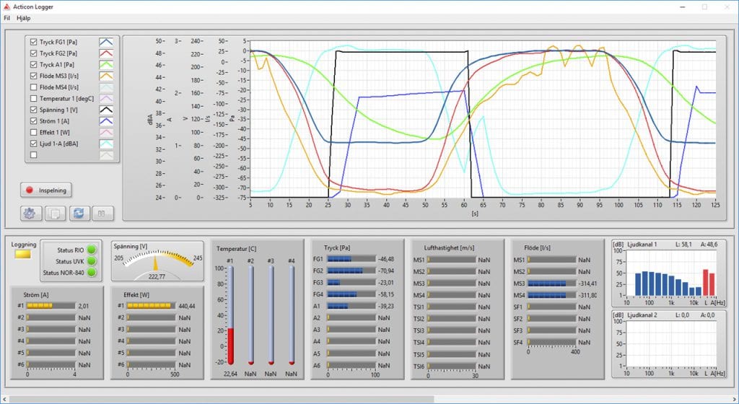This screenshot has height=404, width=739.
Task: Click the Flöde MS4 blue bar
Action: tap(551, 295)
